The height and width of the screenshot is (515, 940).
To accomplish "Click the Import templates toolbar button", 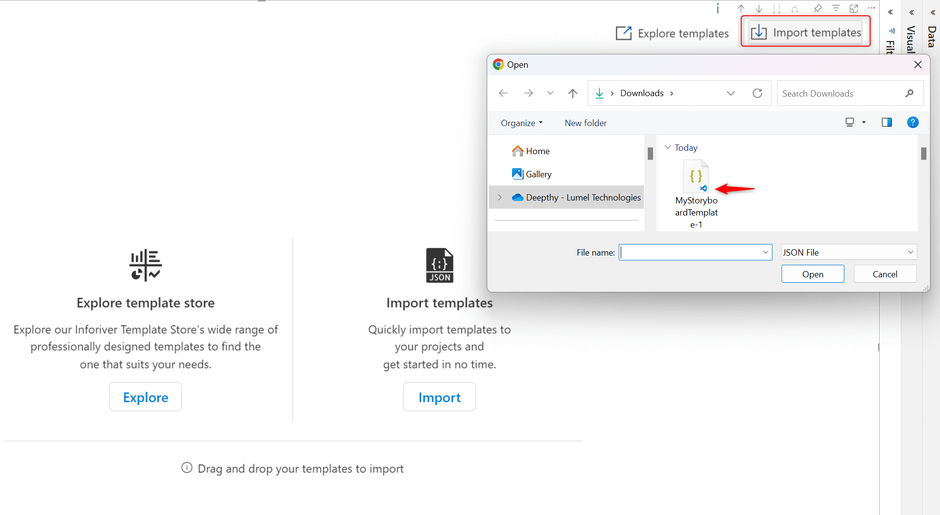I will pyautogui.click(x=806, y=32).
